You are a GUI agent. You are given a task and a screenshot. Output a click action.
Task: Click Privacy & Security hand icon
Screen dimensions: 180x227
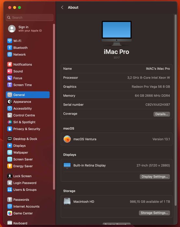coord(10,129)
